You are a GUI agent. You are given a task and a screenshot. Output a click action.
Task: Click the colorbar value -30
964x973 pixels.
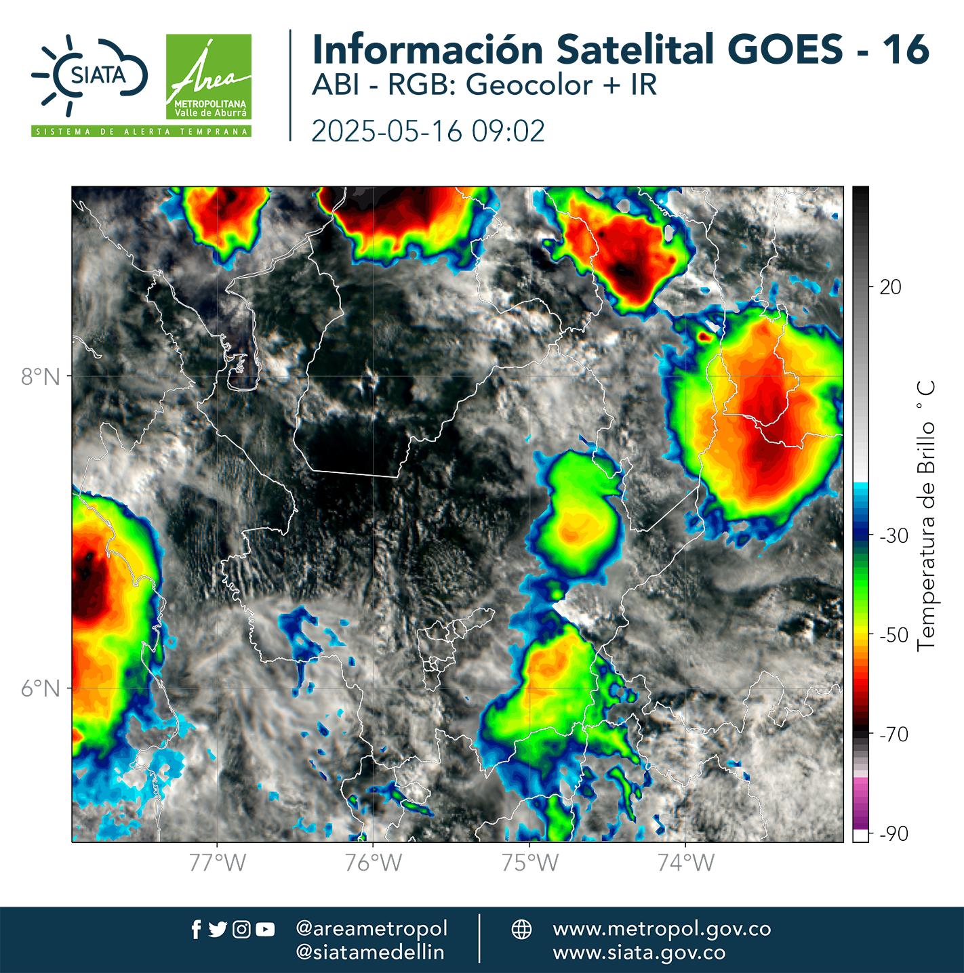click(x=893, y=535)
